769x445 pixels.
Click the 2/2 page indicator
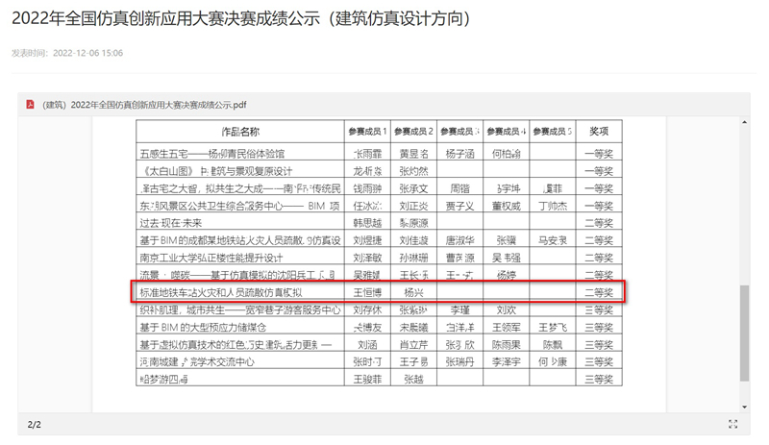point(35,424)
